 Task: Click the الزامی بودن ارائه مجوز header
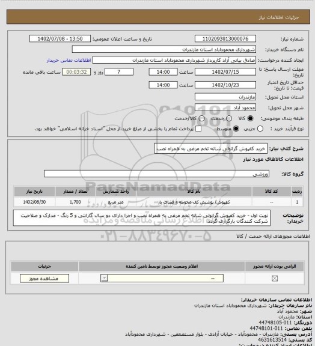click(x=274, y=266)
